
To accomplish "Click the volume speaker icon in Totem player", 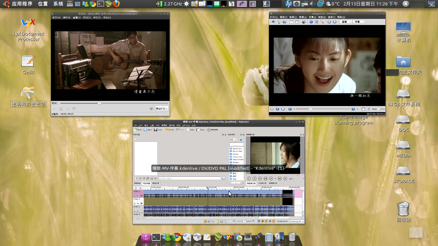I will coord(151,109).
